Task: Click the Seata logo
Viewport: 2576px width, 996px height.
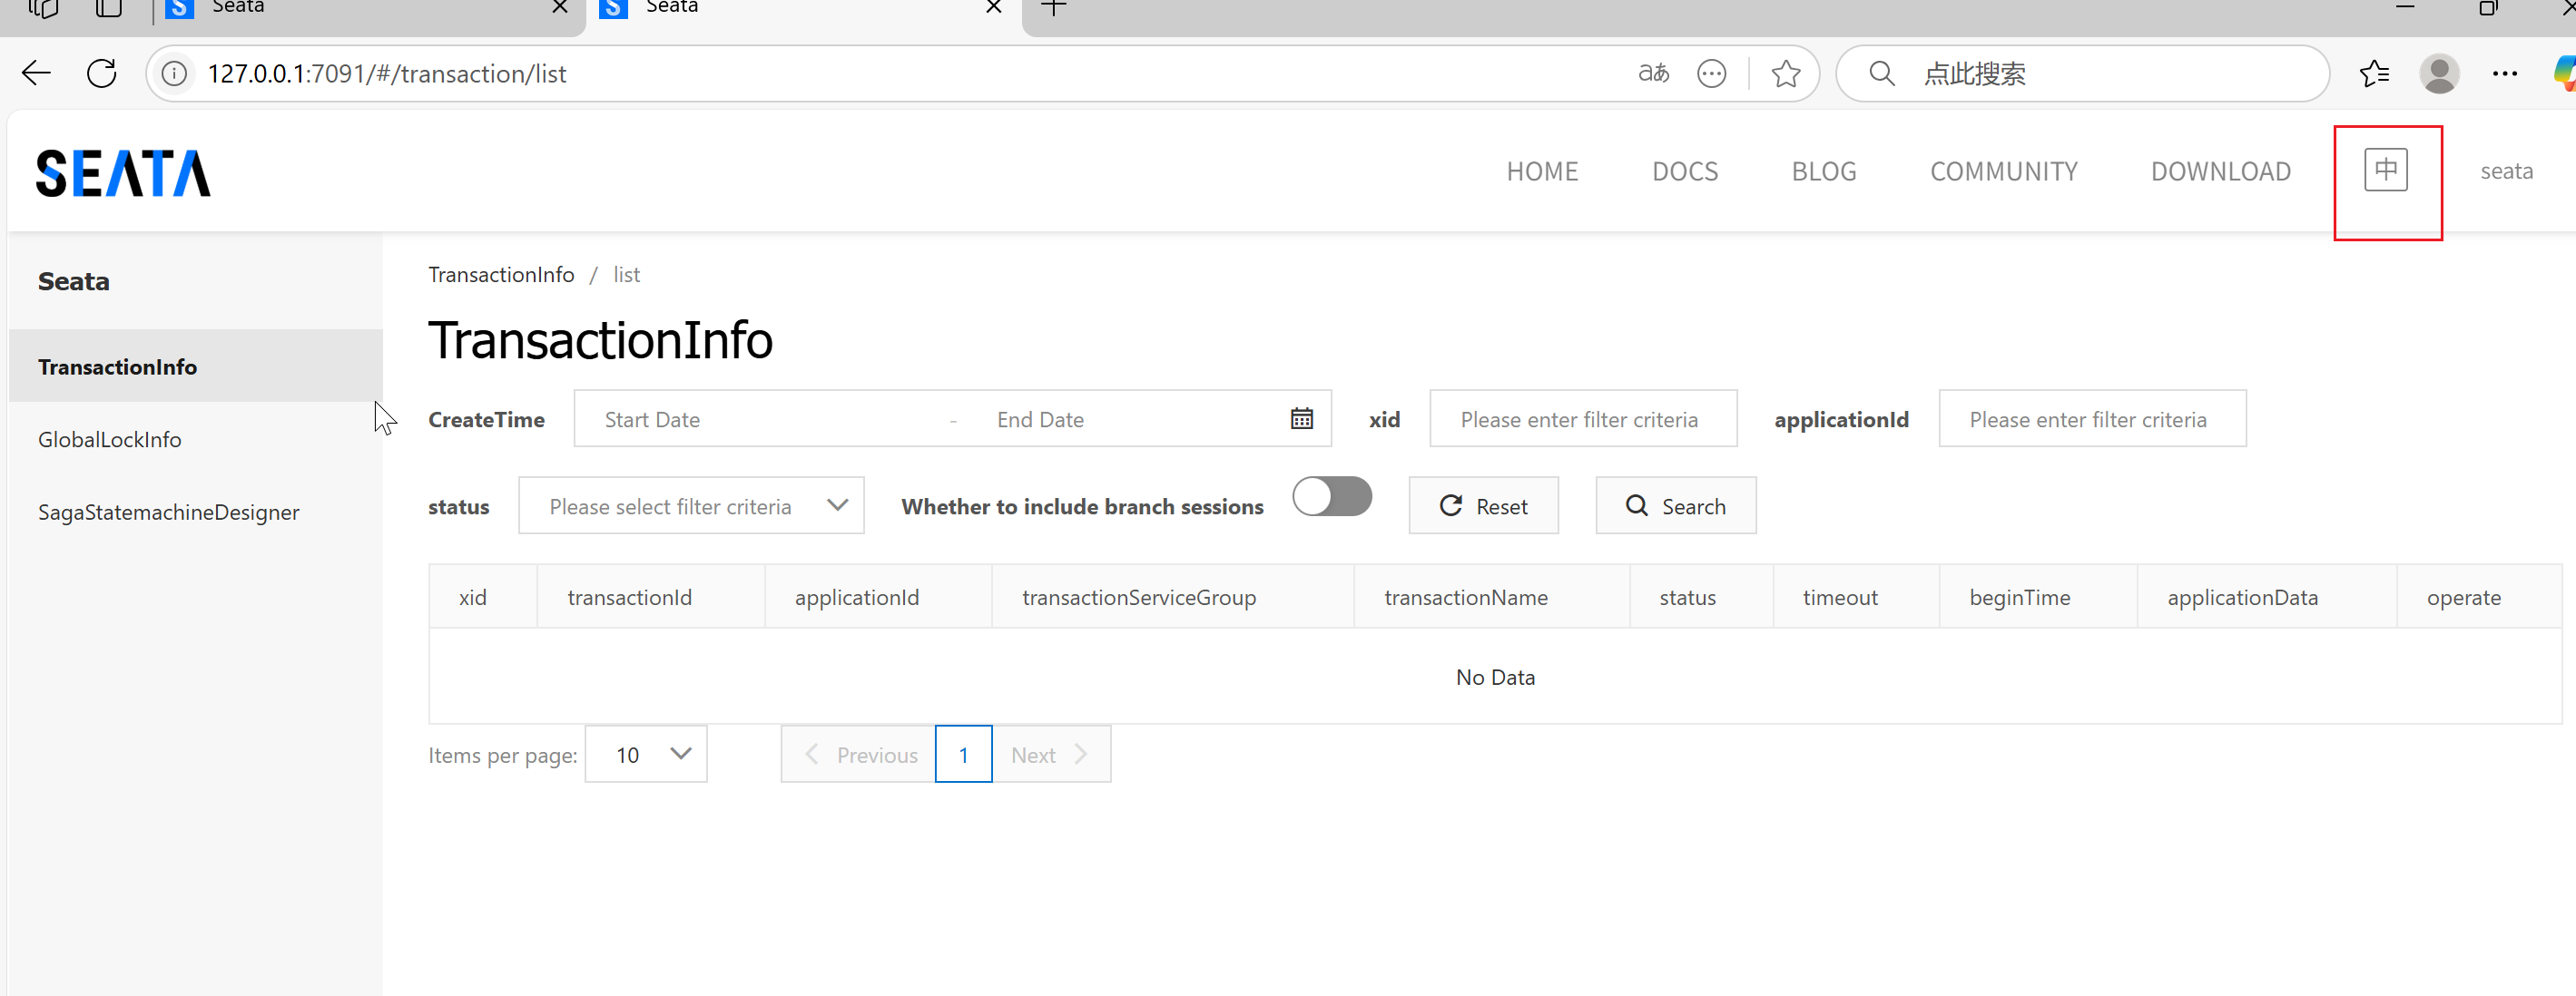Action: (123, 173)
